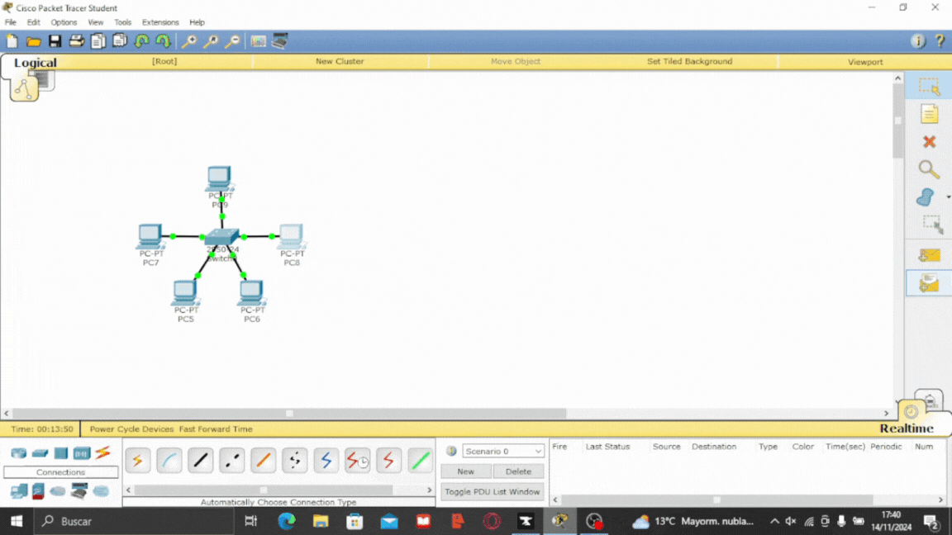Click the Save file toolbar icon
The width and height of the screenshot is (952, 535).
pyautogui.click(x=55, y=41)
